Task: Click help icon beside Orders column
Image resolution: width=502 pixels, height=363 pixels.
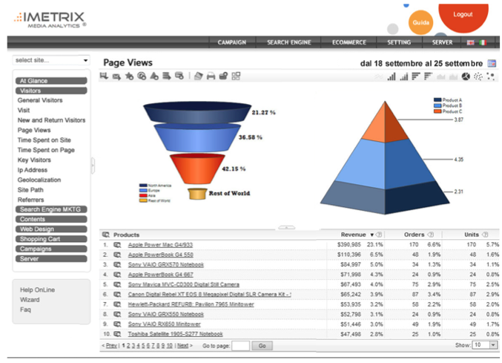Action: 431,235
